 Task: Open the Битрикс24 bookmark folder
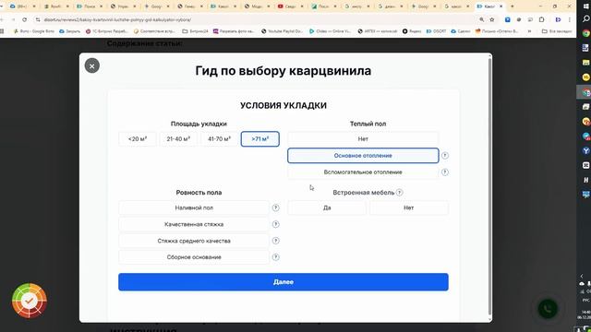coord(195,31)
